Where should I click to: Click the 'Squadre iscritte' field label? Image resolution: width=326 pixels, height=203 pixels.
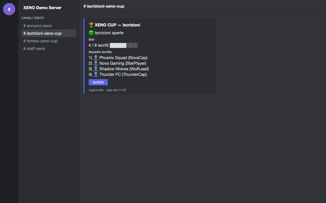tap(100, 52)
